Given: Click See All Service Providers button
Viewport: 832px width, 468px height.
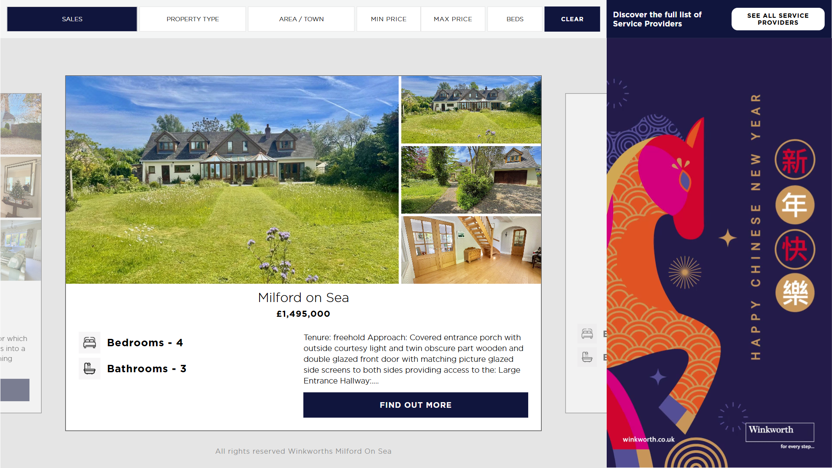Looking at the screenshot, I should pyautogui.click(x=778, y=19).
